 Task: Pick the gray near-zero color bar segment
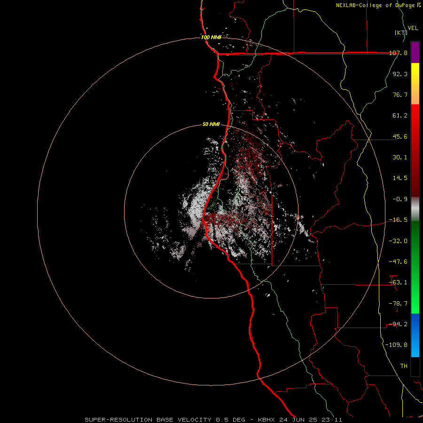pos(415,209)
